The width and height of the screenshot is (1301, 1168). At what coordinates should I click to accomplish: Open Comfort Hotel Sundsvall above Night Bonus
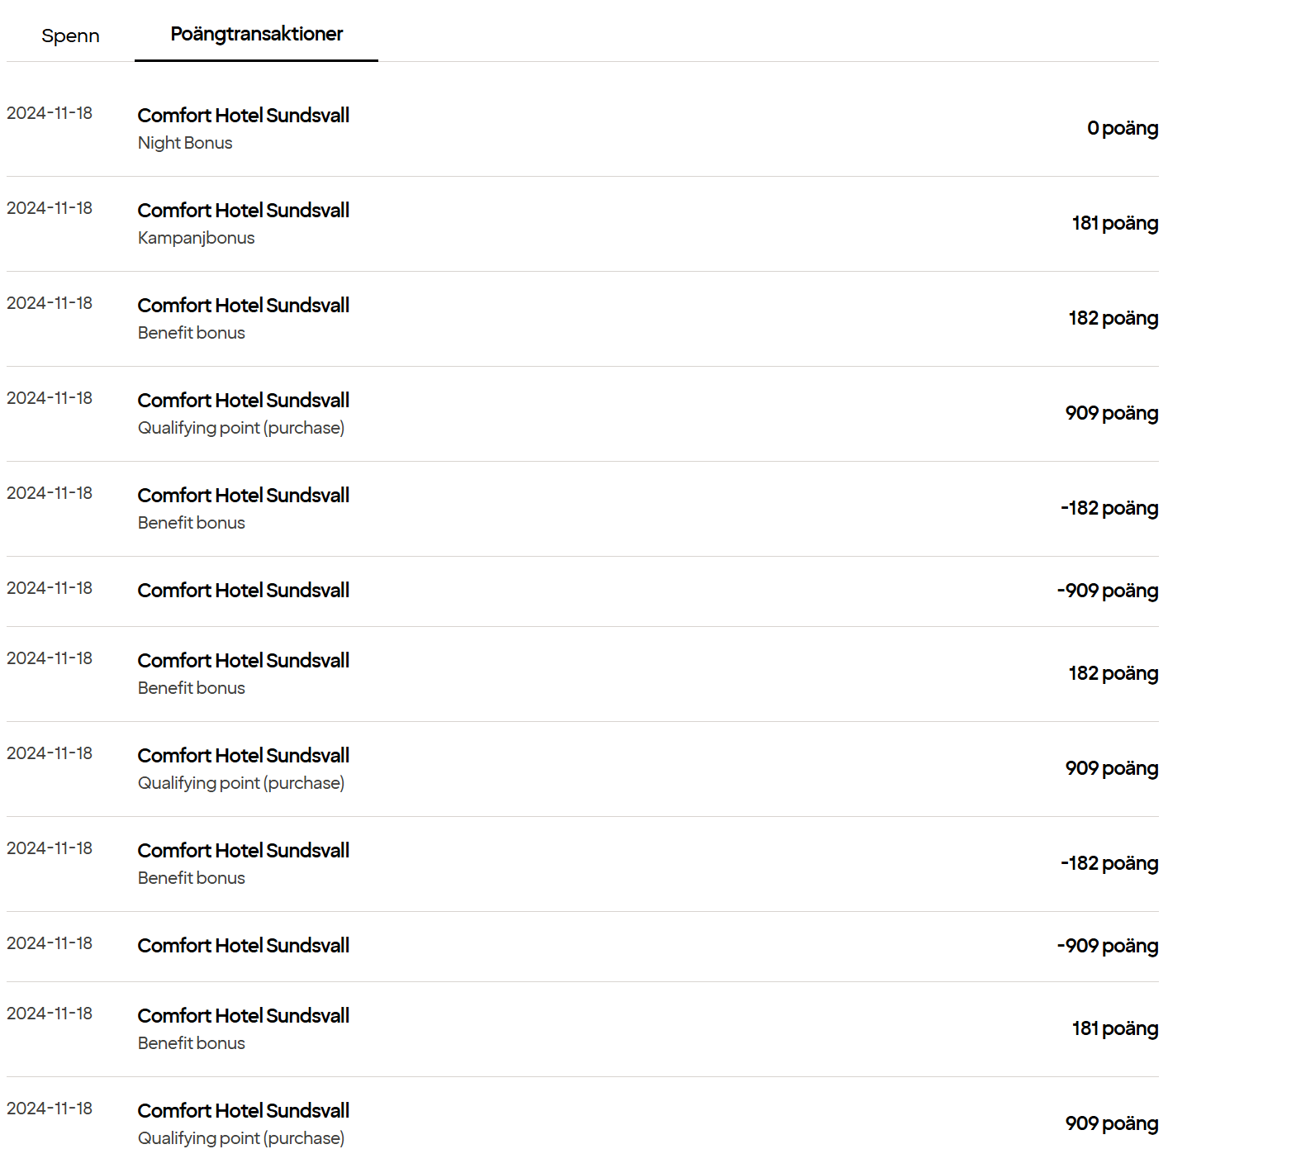click(x=243, y=116)
